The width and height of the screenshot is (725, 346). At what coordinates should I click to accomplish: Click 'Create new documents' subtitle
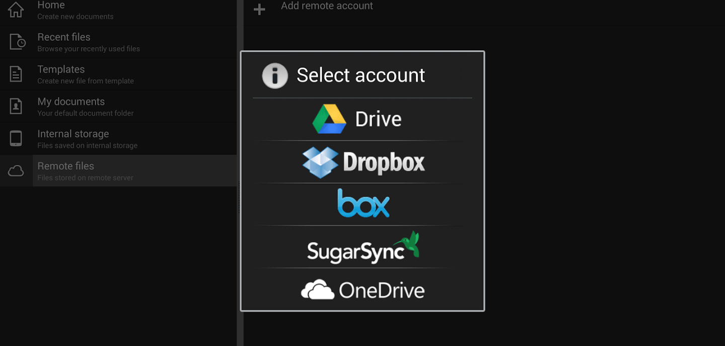pos(76,17)
